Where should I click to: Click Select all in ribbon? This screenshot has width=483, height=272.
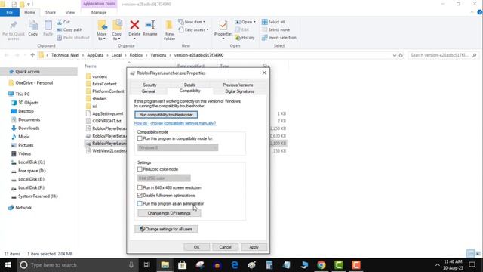pyautogui.click(x=273, y=22)
